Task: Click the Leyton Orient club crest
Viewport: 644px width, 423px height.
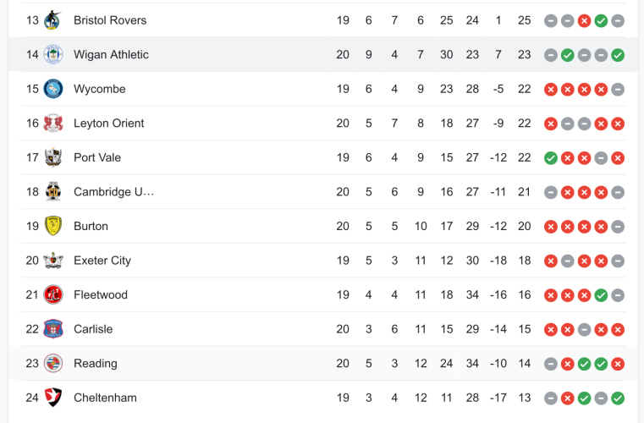Action: [53, 123]
